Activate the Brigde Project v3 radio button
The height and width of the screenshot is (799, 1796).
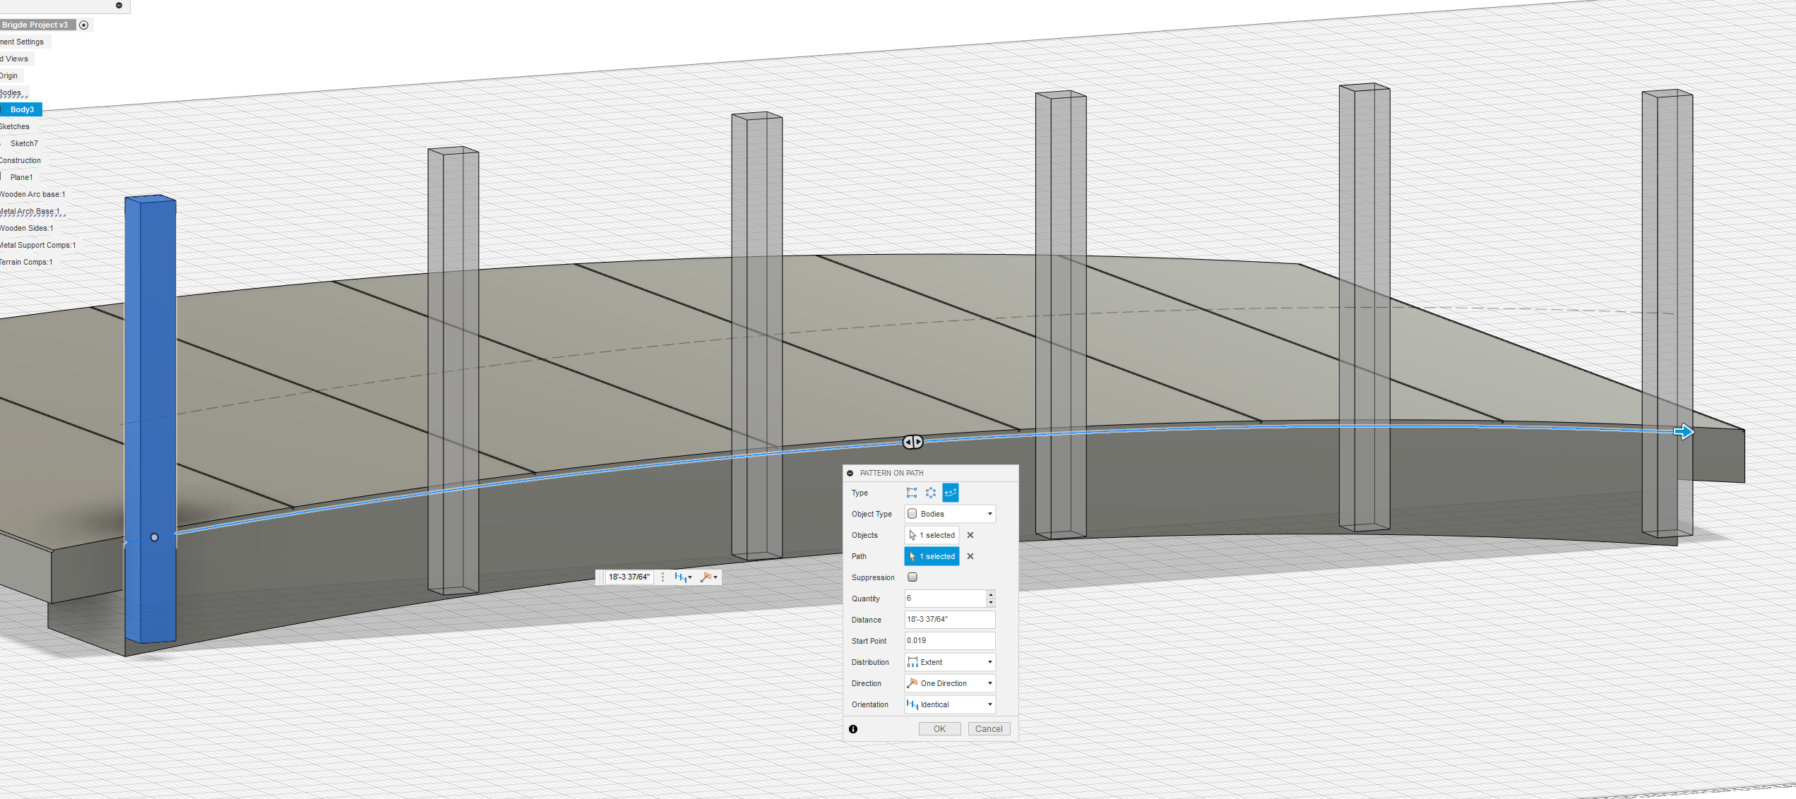(84, 25)
